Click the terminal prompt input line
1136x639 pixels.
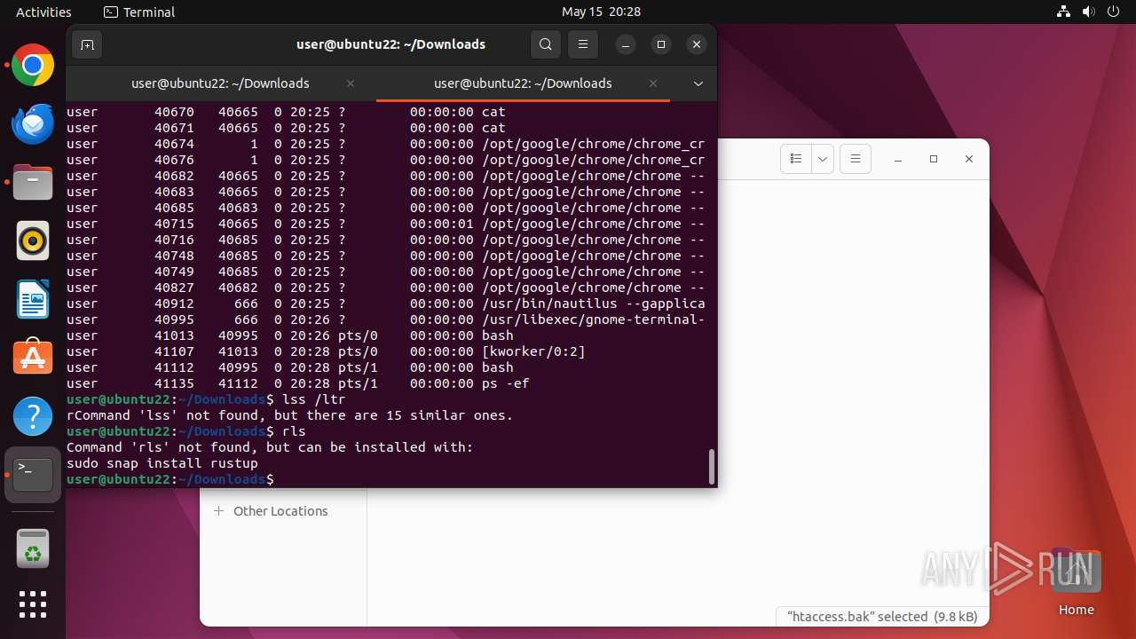tap(389, 479)
